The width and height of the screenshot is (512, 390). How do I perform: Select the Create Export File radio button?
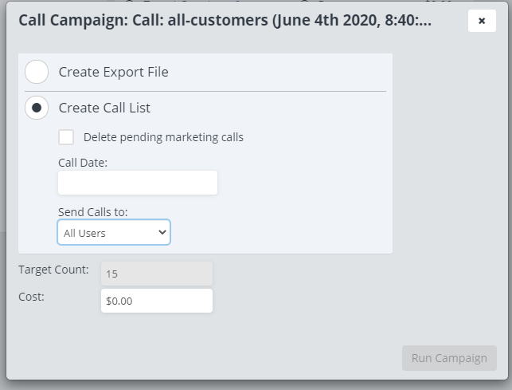(37, 72)
